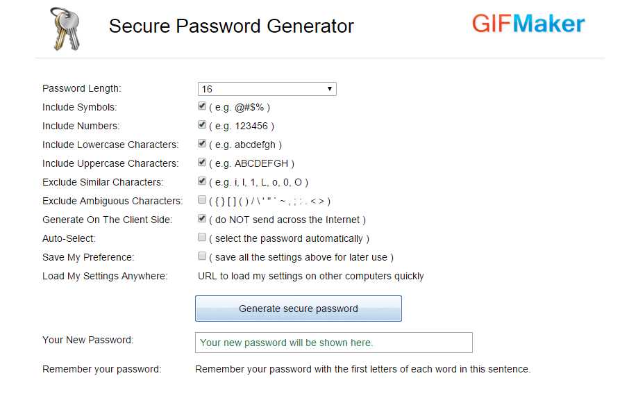
Task: Uncheck the Include Numbers checkbox
Action: (202, 125)
